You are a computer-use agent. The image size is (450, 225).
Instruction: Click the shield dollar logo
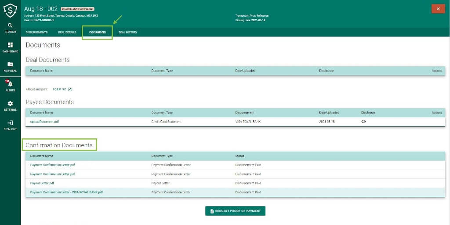coord(10,11)
